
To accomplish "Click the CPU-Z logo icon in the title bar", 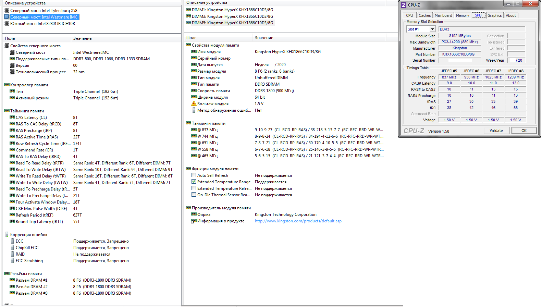I will 404,5.
